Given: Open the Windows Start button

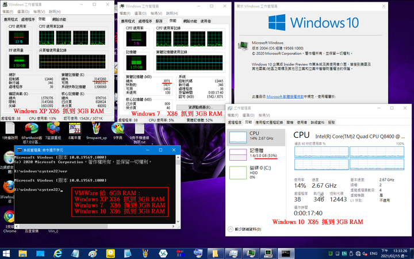Looking at the screenshot, I should coord(6,254).
